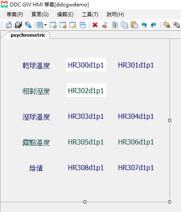This screenshot has height=212, width=181.
Task: Click the scissors cut icon
Action: (105, 25)
